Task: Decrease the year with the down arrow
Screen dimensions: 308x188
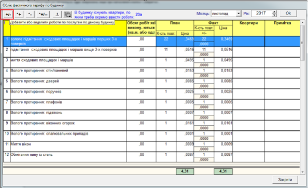Action: pyautogui.click(x=274, y=15)
